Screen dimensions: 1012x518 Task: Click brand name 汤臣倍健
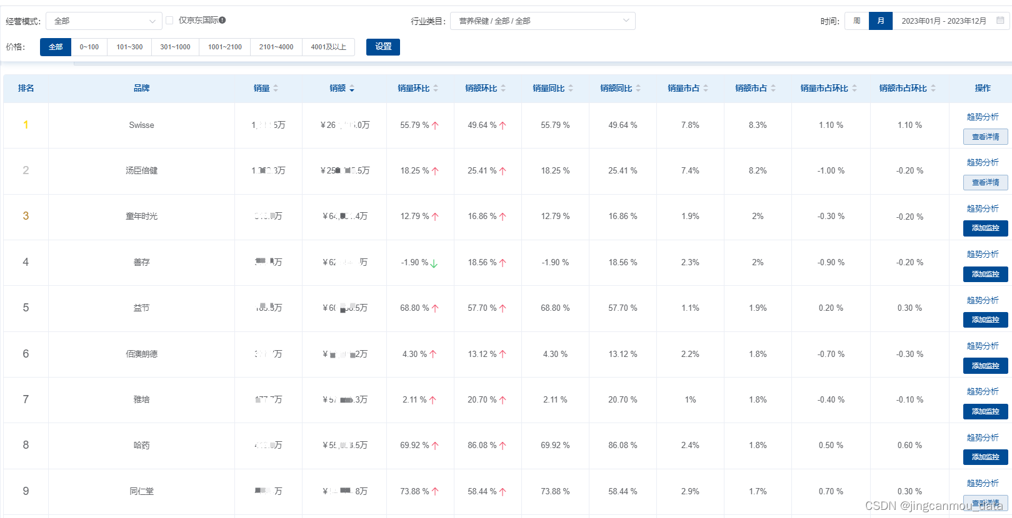(x=141, y=171)
